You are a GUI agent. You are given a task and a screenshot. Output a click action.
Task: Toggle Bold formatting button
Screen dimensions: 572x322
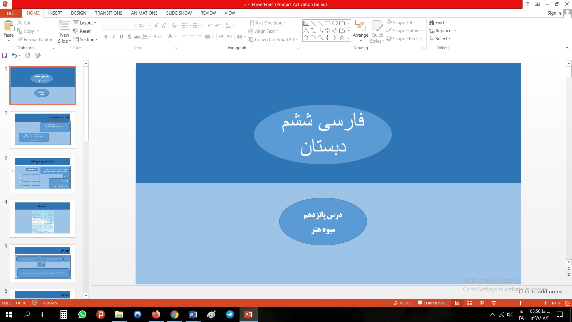tap(106, 37)
